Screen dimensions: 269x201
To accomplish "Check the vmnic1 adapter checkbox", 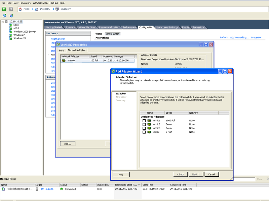I will [144, 121].
